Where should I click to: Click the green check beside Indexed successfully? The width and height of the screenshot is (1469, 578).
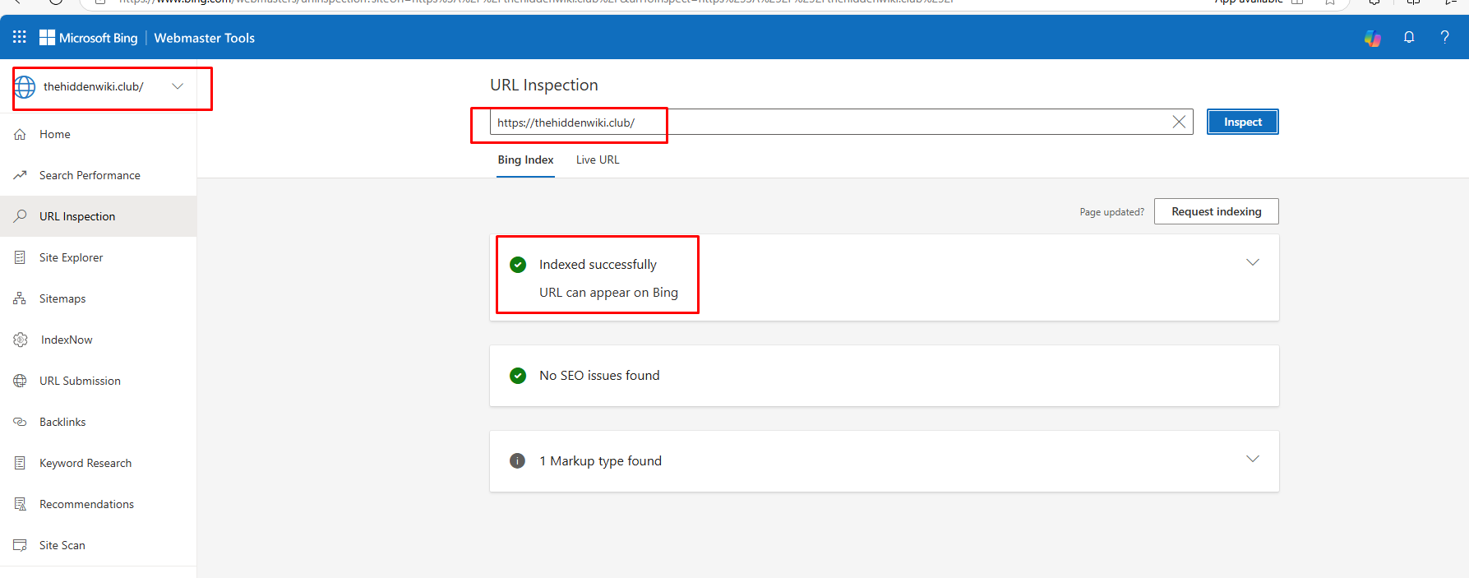pyautogui.click(x=518, y=265)
